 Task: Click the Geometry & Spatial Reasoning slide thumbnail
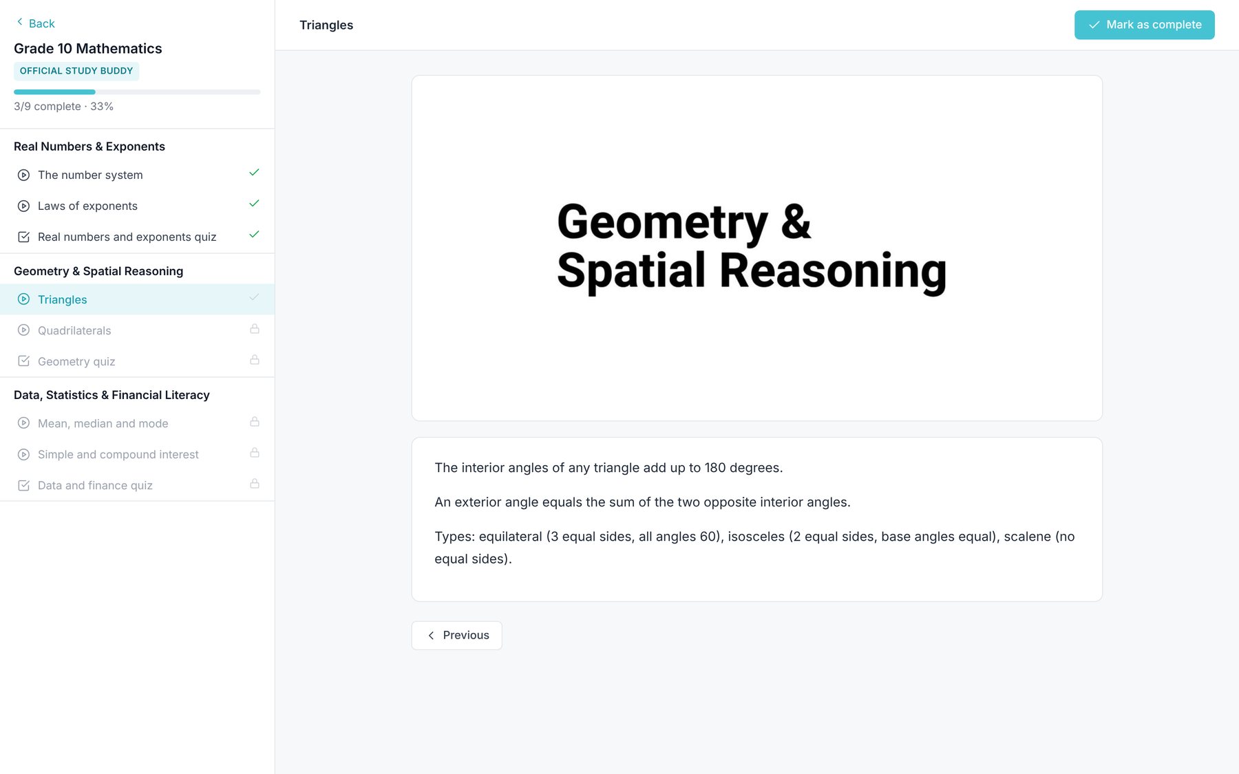[x=757, y=248]
